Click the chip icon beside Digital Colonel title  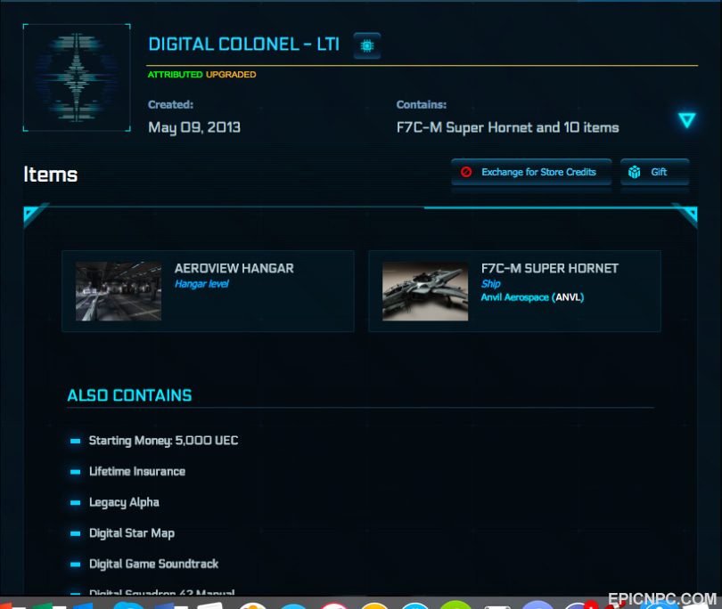(x=367, y=45)
